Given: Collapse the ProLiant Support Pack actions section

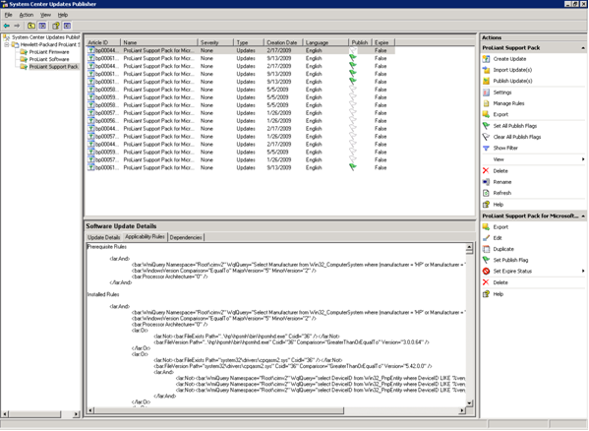Looking at the screenshot, I should (583, 48).
